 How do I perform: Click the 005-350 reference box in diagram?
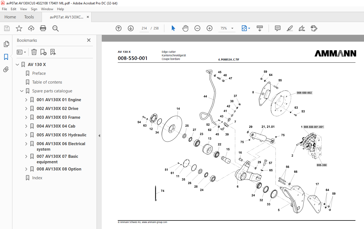[322, 165]
